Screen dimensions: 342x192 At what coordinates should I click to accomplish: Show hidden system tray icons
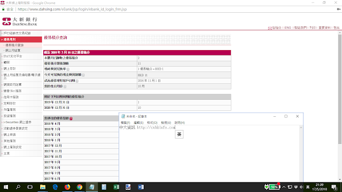pyautogui.click(x=284, y=187)
